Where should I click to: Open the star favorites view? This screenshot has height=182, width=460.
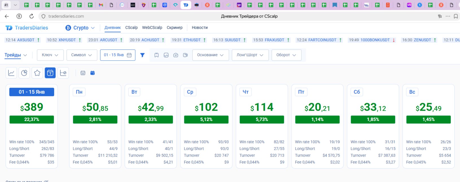coord(37,73)
